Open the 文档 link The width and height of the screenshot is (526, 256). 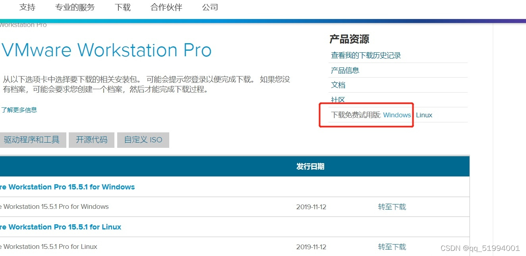tap(338, 85)
